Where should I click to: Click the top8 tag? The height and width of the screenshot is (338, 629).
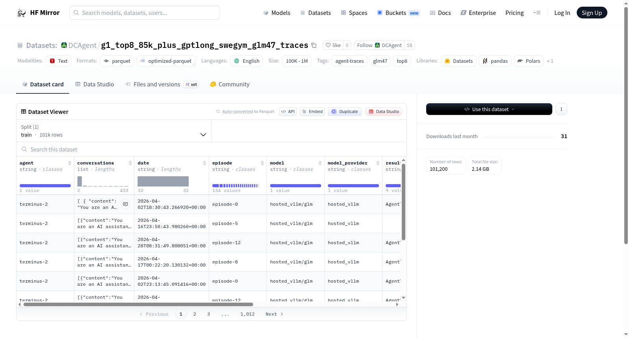click(x=402, y=61)
